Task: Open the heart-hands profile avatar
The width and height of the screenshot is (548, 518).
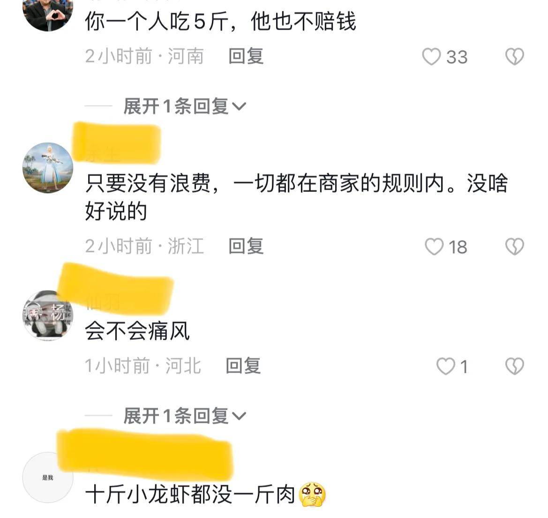Action: coord(48,10)
